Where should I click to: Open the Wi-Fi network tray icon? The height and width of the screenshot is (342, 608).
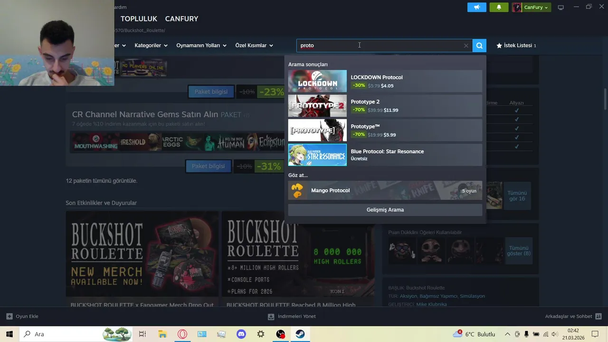[546, 334]
